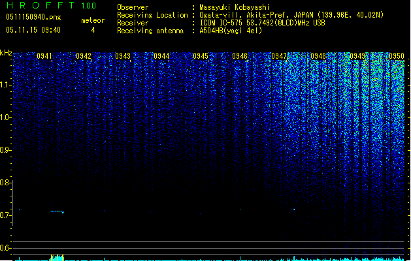Viewport: 411px width, 261px height.
Task: Click the HROFFT program title
Action: pos(39,5)
